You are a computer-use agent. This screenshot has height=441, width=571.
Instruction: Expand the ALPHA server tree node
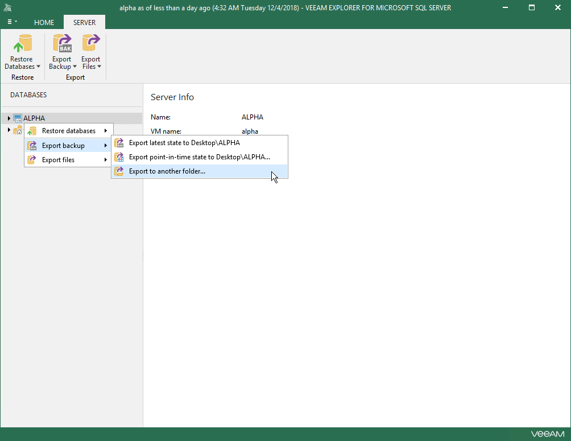[9, 118]
